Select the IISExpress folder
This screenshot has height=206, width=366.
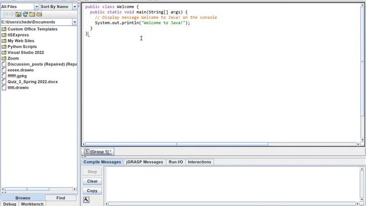(15, 35)
